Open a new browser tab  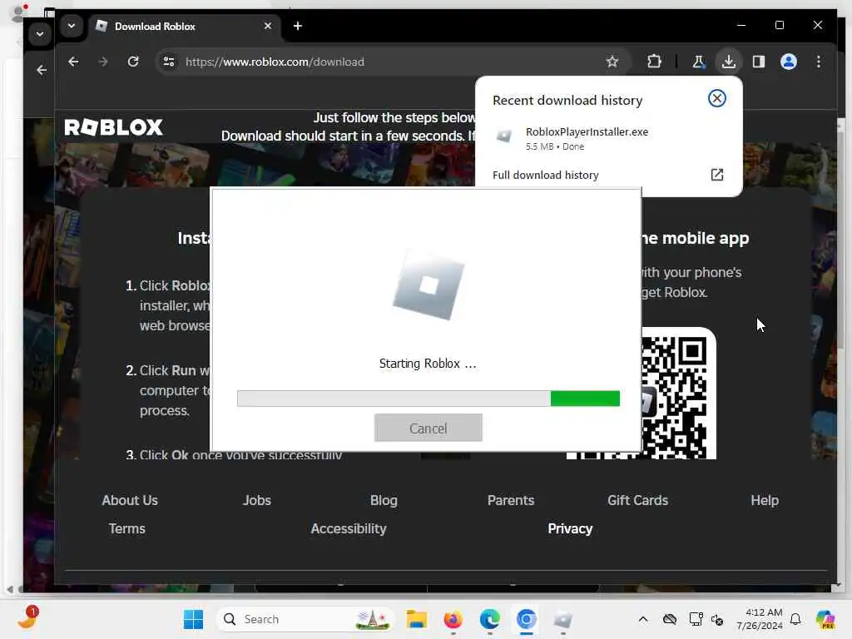[x=297, y=26]
